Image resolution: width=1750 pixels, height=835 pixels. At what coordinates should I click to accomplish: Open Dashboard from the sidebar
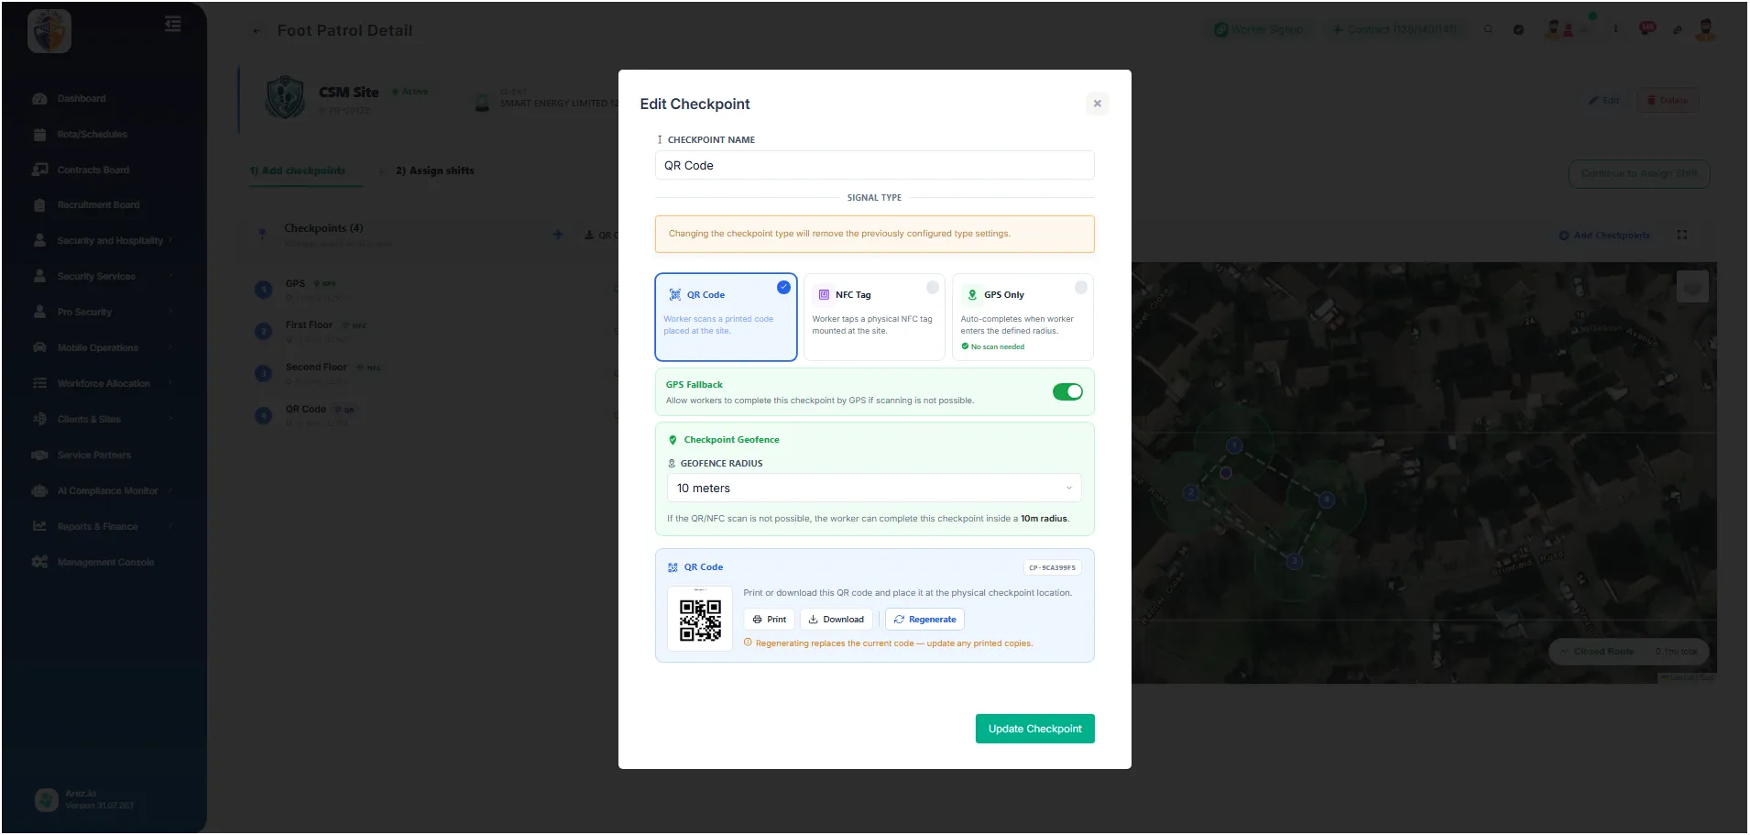tap(82, 98)
